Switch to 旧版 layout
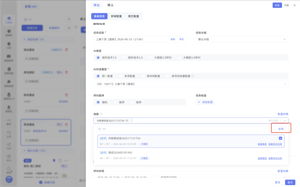 point(287,5)
